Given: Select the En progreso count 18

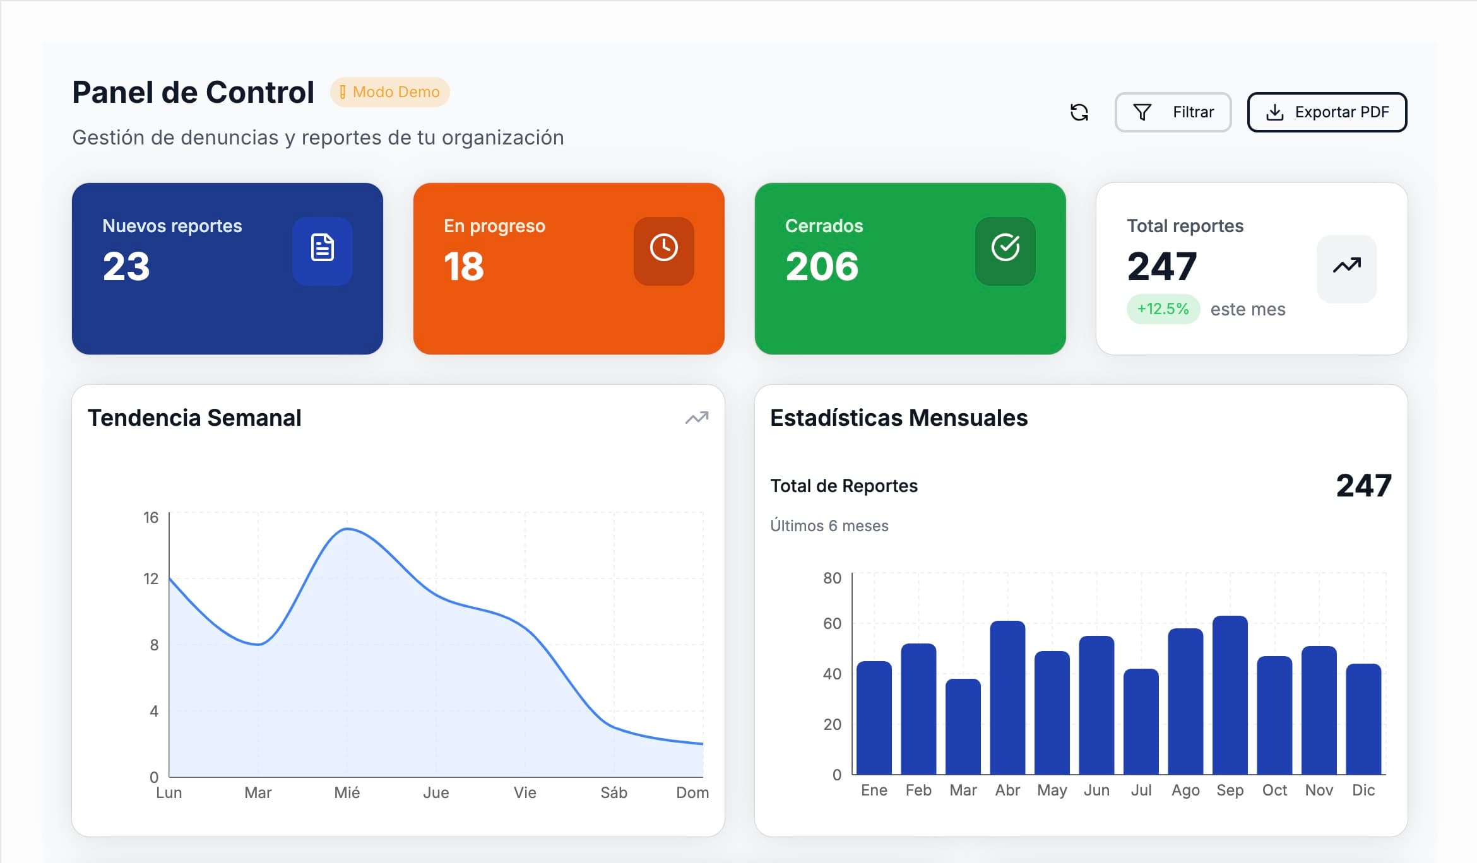Looking at the screenshot, I should point(464,266).
